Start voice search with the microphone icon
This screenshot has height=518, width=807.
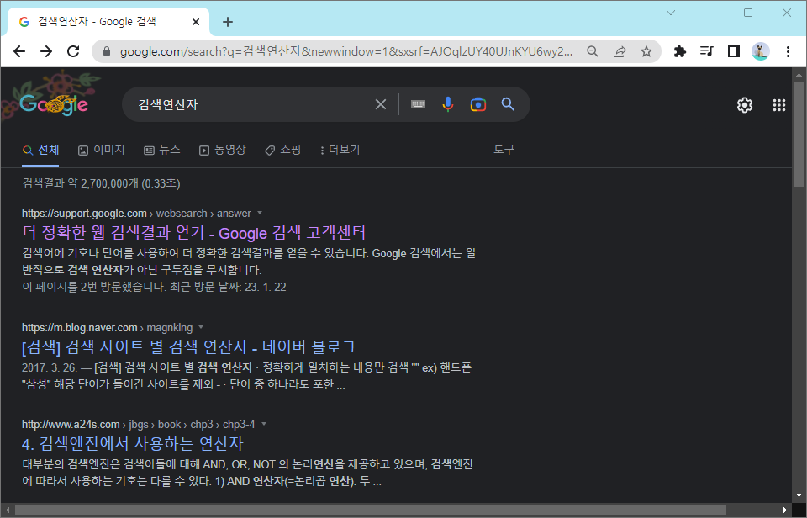point(448,104)
